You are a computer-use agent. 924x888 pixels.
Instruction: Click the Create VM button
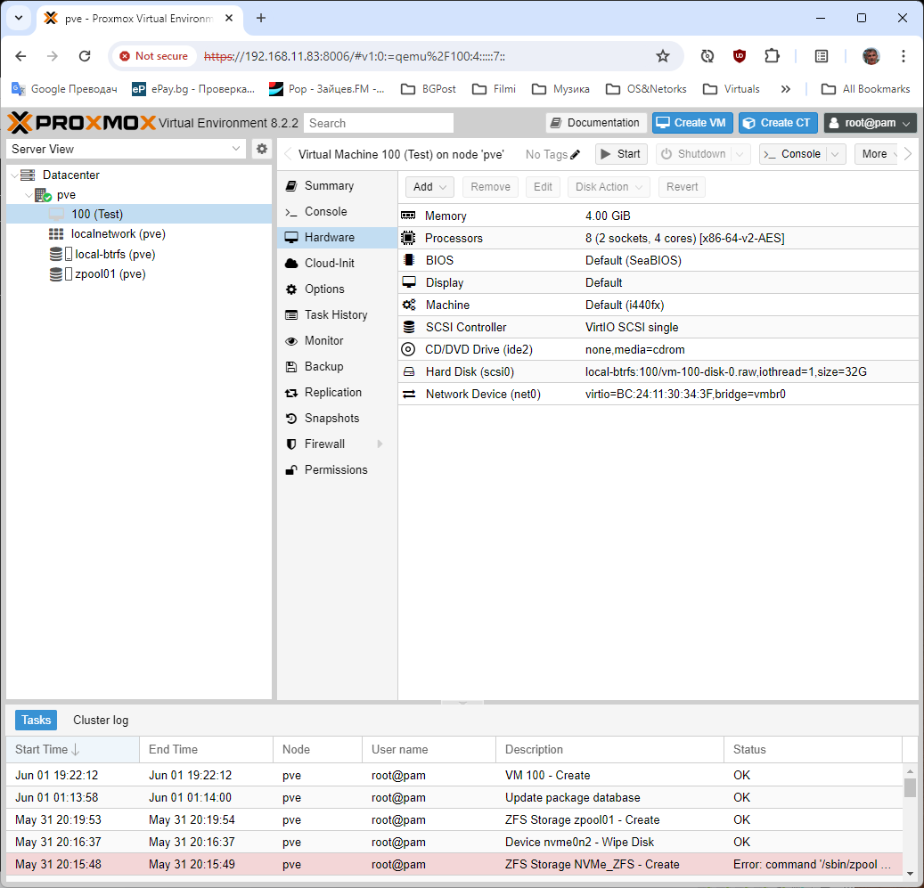point(692,123)
